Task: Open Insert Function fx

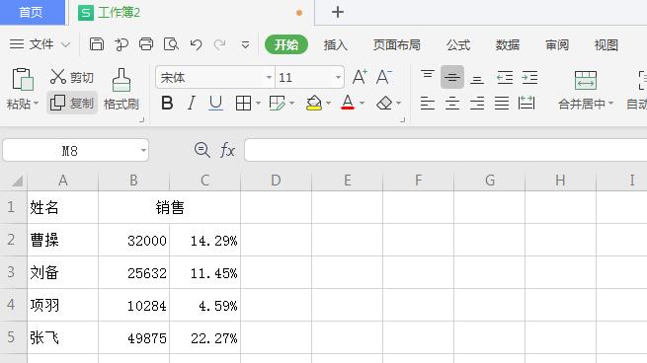Action: [x=227, y=150]
